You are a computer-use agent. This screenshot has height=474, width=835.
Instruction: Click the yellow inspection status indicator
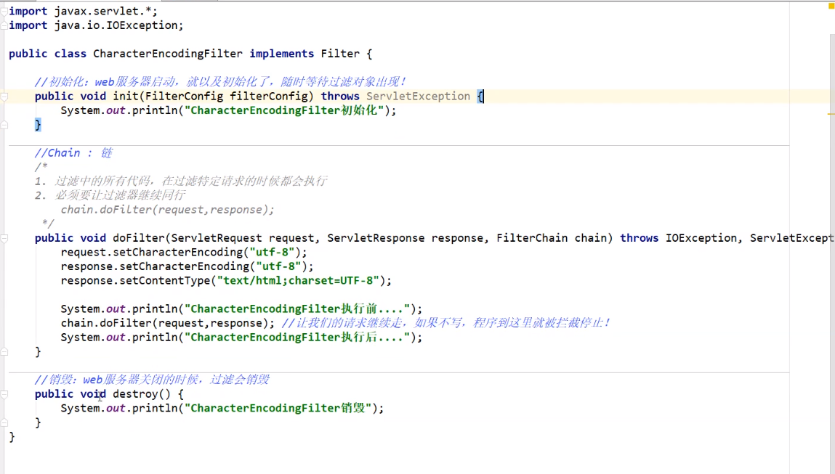coord(831,5)
